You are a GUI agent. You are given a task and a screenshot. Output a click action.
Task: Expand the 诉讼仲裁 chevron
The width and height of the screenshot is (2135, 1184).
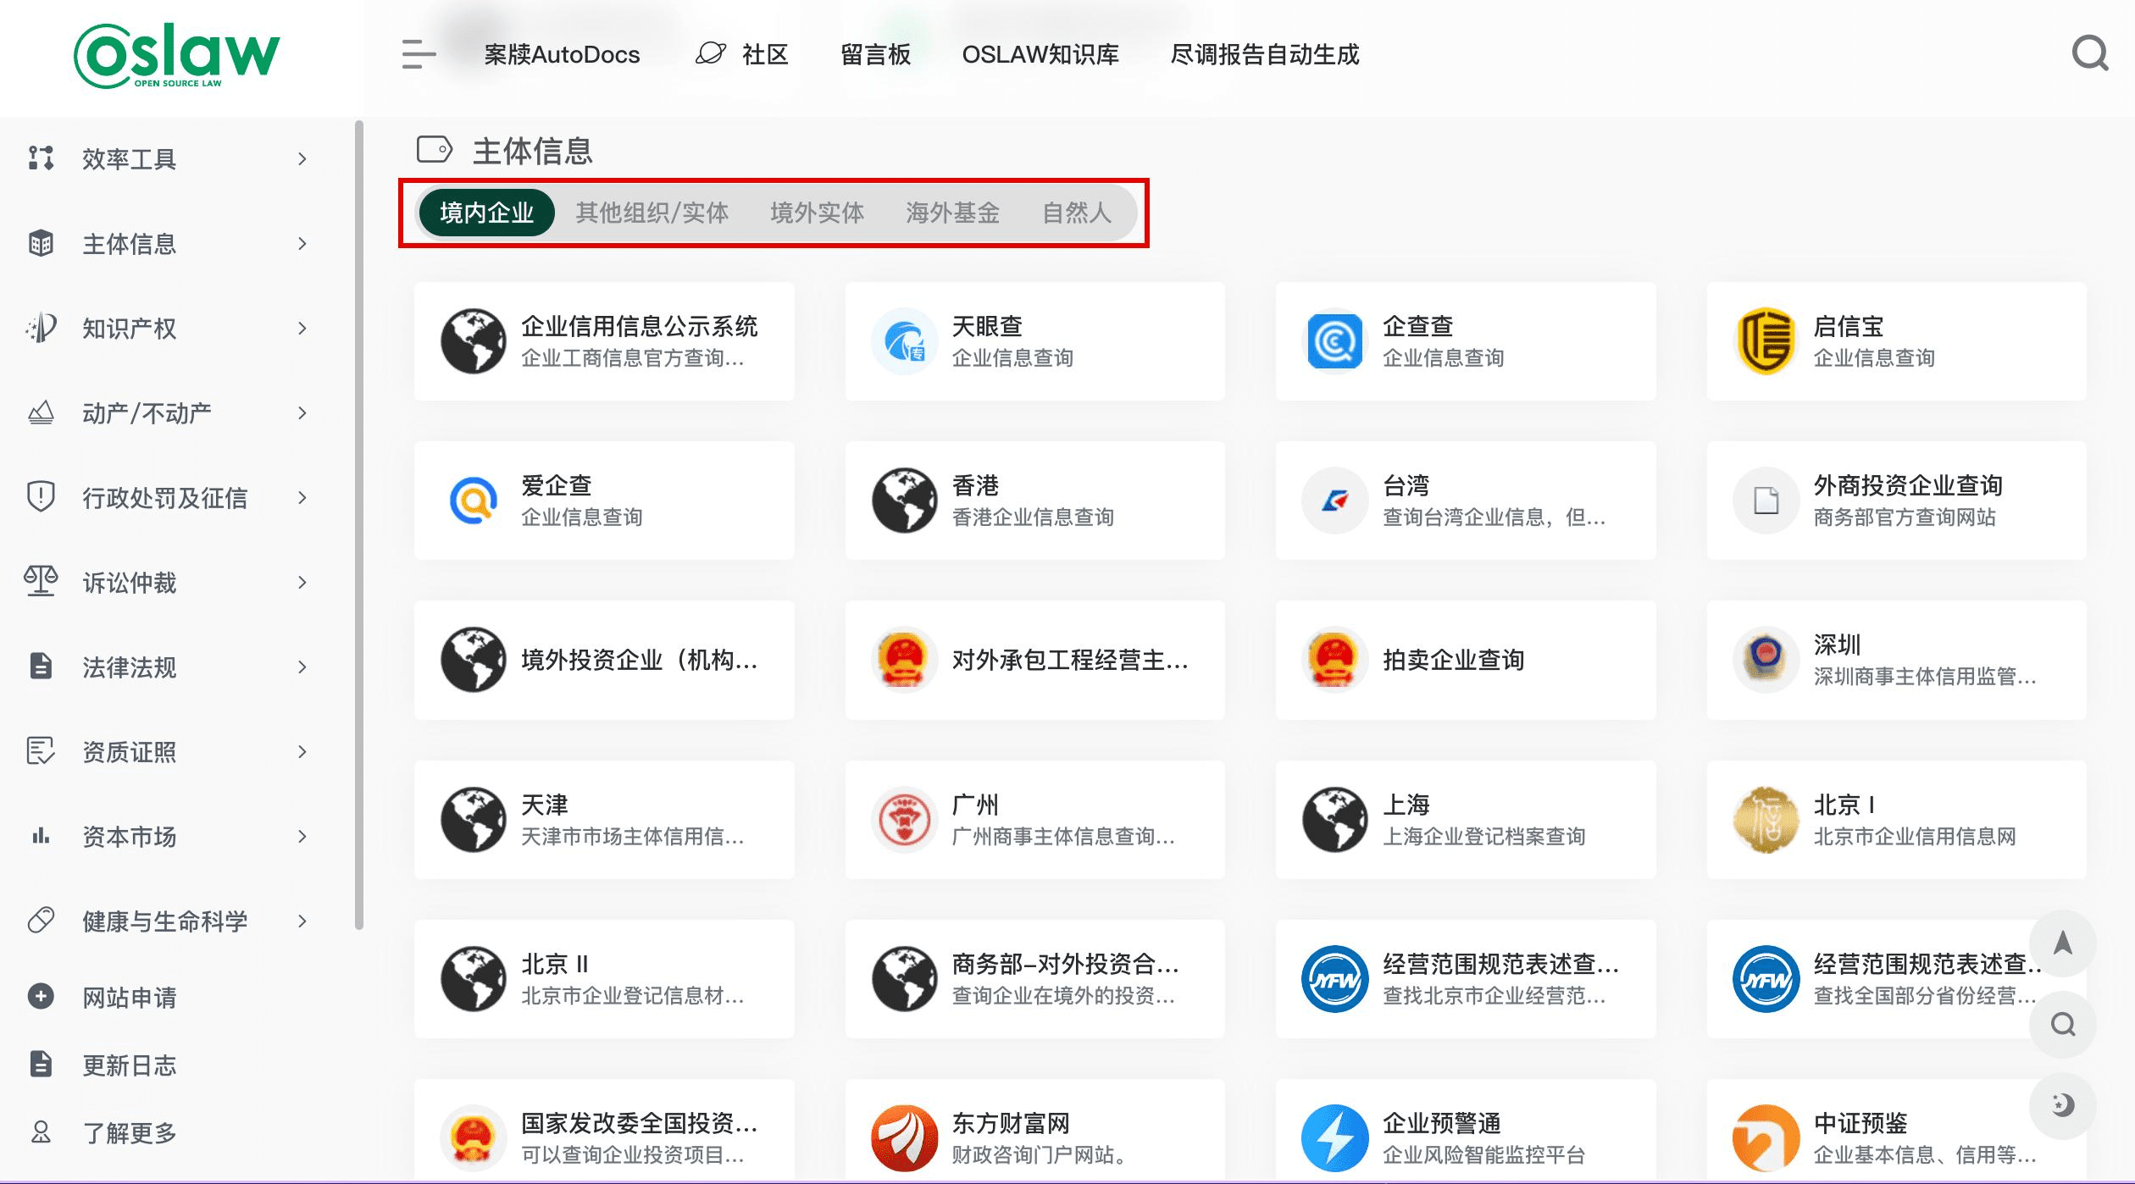pos(302,582)
